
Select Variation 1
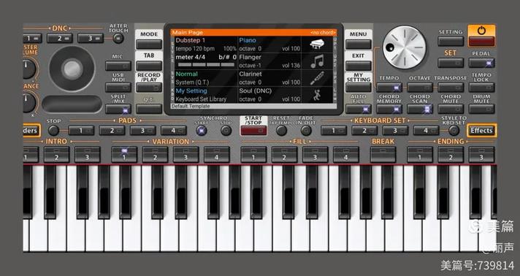click(124, 155)
